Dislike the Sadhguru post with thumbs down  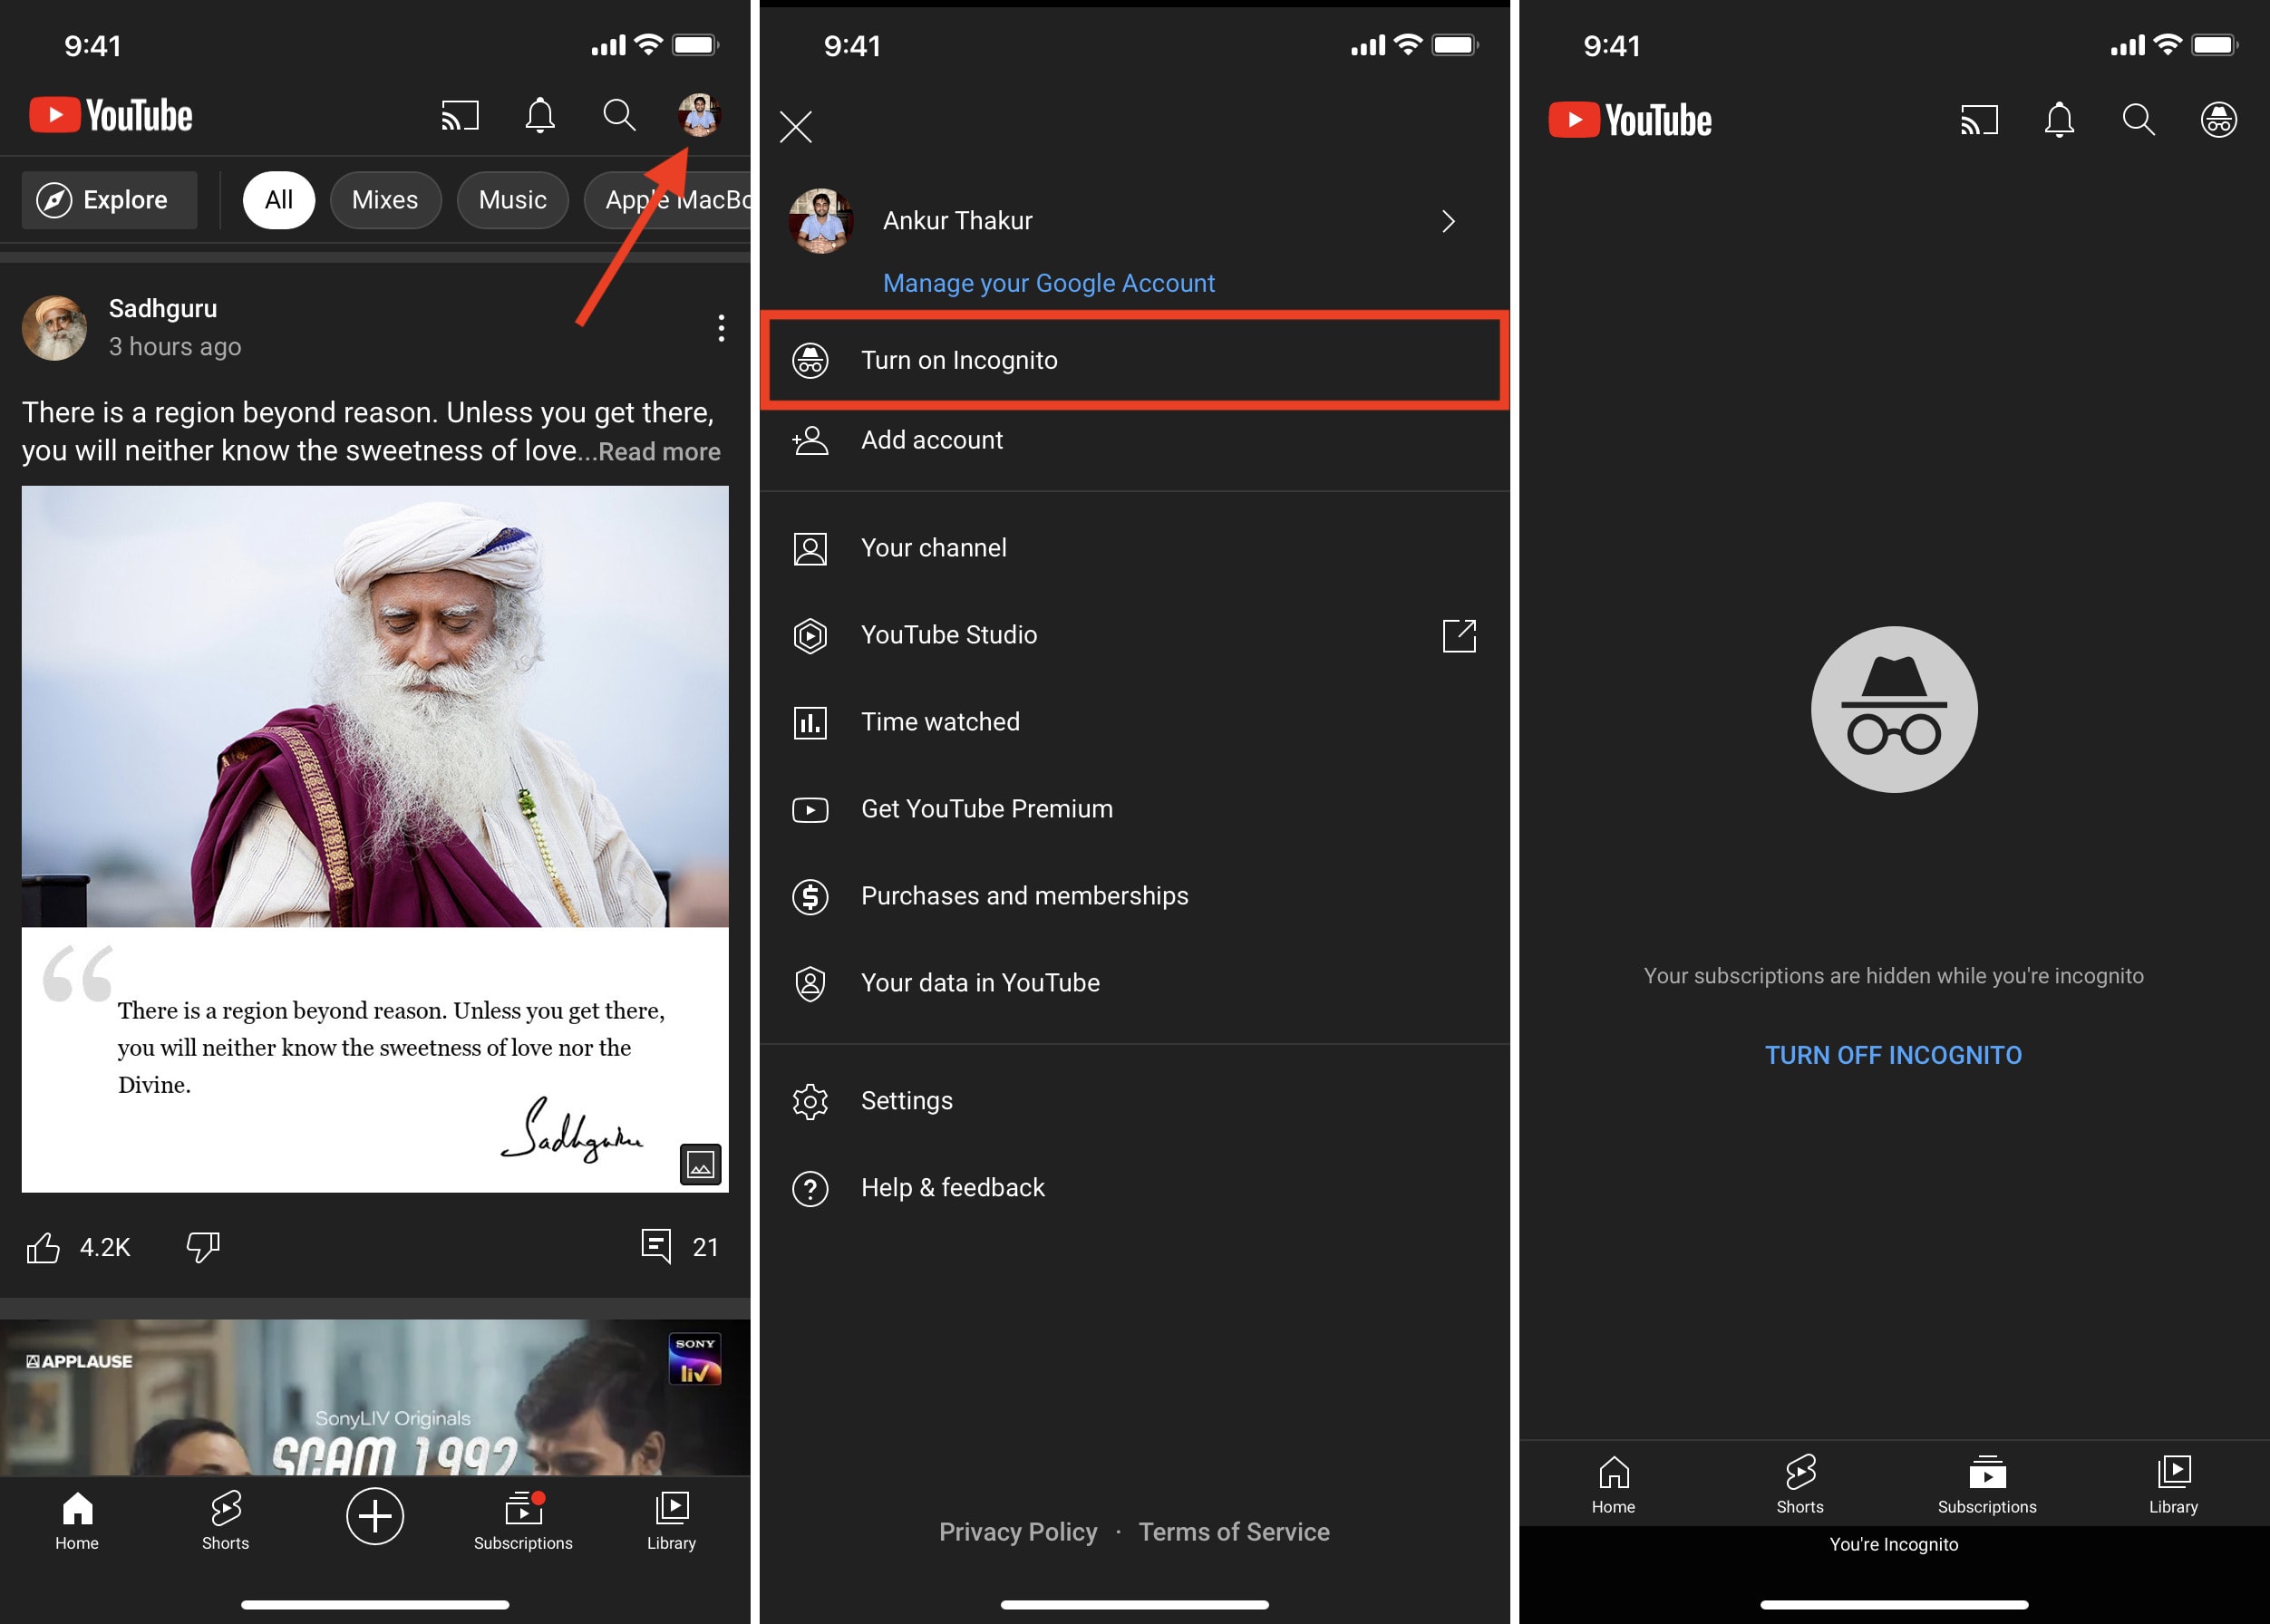click(203, 1247)
